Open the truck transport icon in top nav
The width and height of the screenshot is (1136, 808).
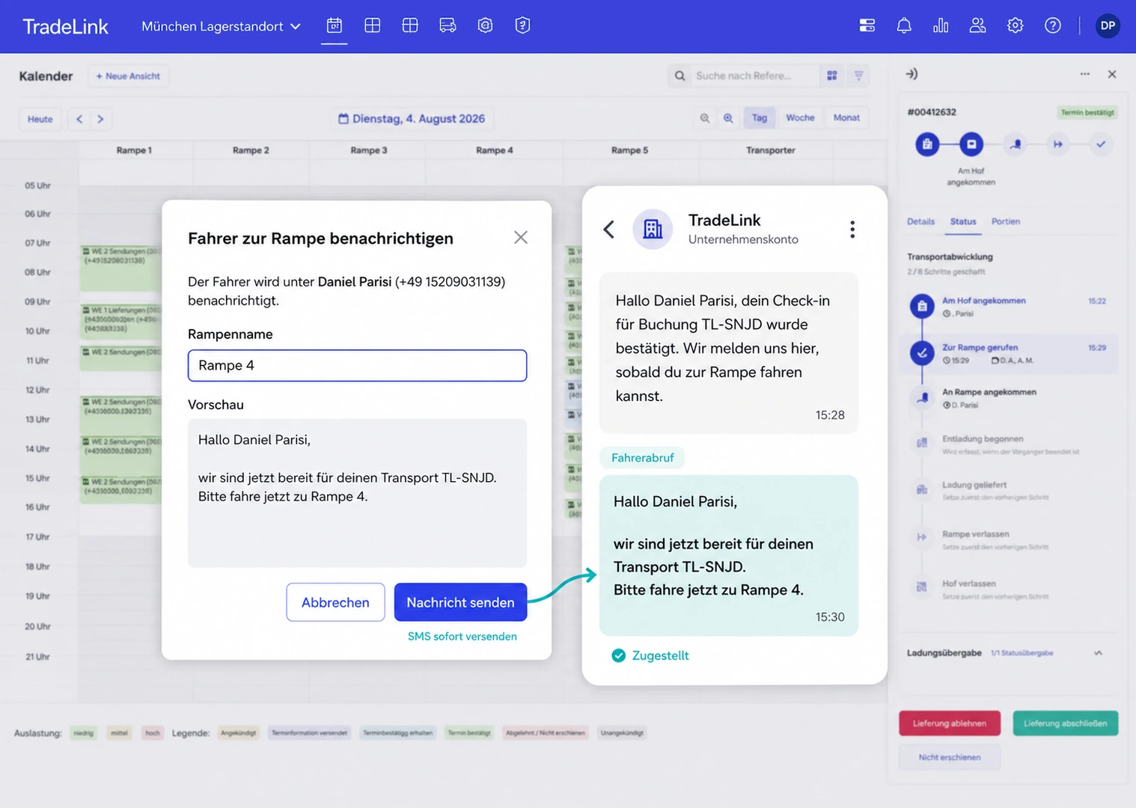pos(448,25)
